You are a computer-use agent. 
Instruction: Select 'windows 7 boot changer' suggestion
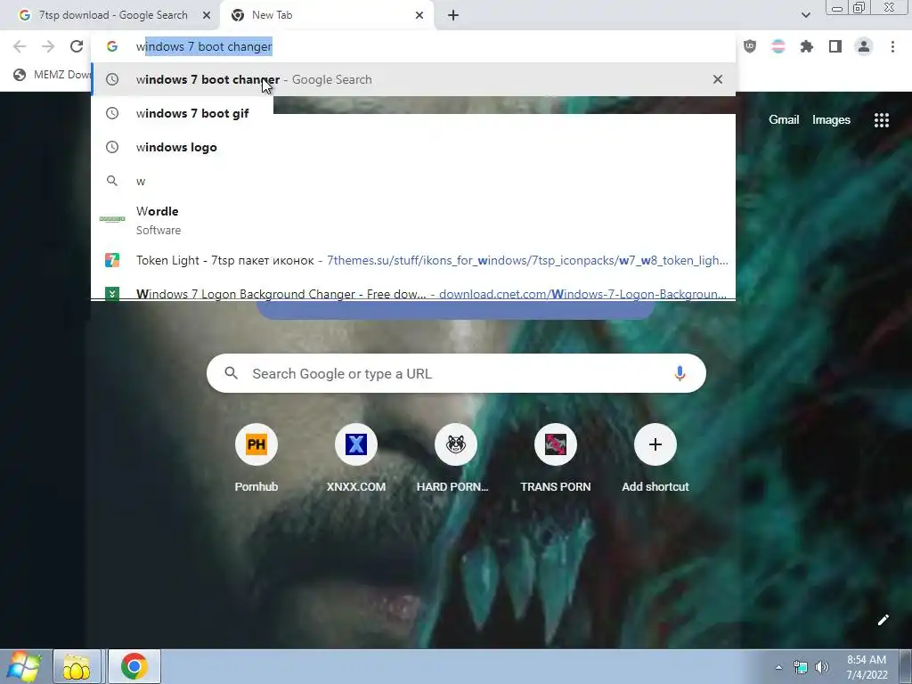point(413,79)
